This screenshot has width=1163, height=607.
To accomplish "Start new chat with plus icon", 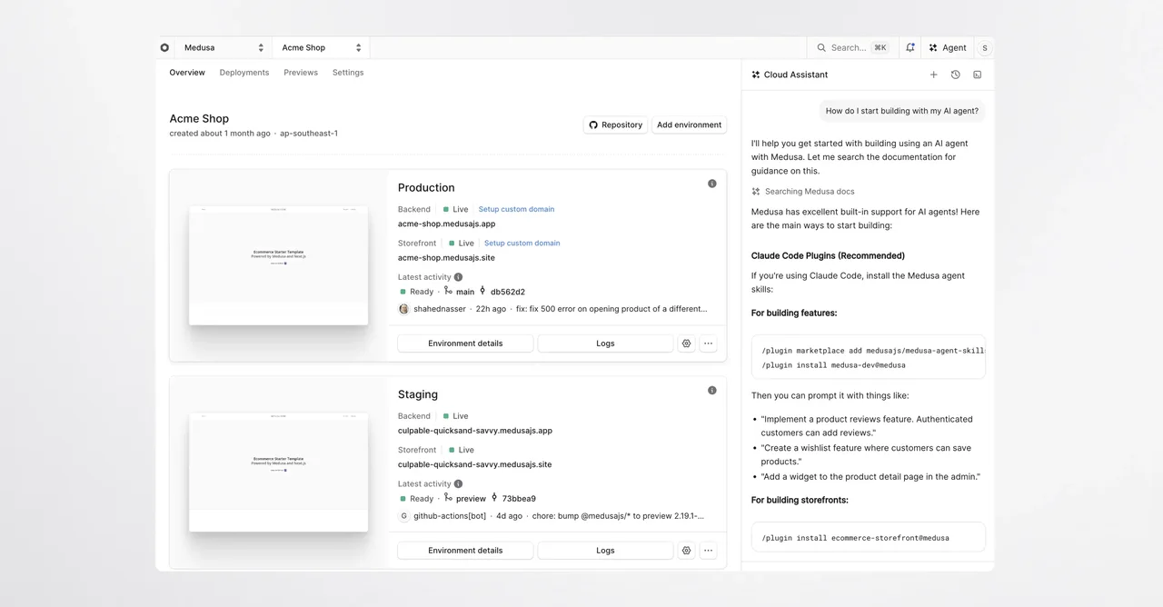I will (933, 75).
